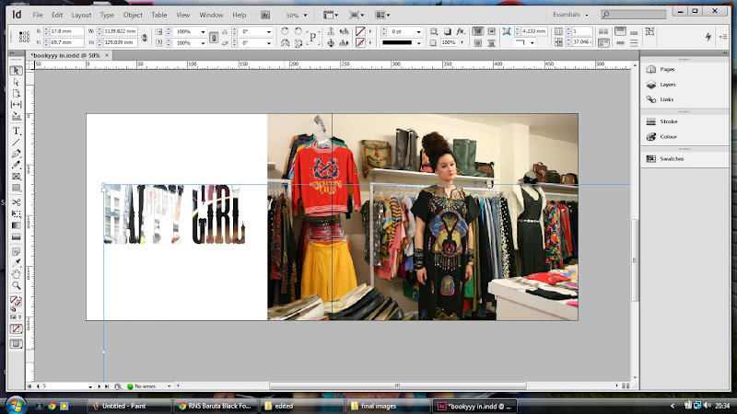Toggle auto-fit frame fitting icon

(649, 31)
